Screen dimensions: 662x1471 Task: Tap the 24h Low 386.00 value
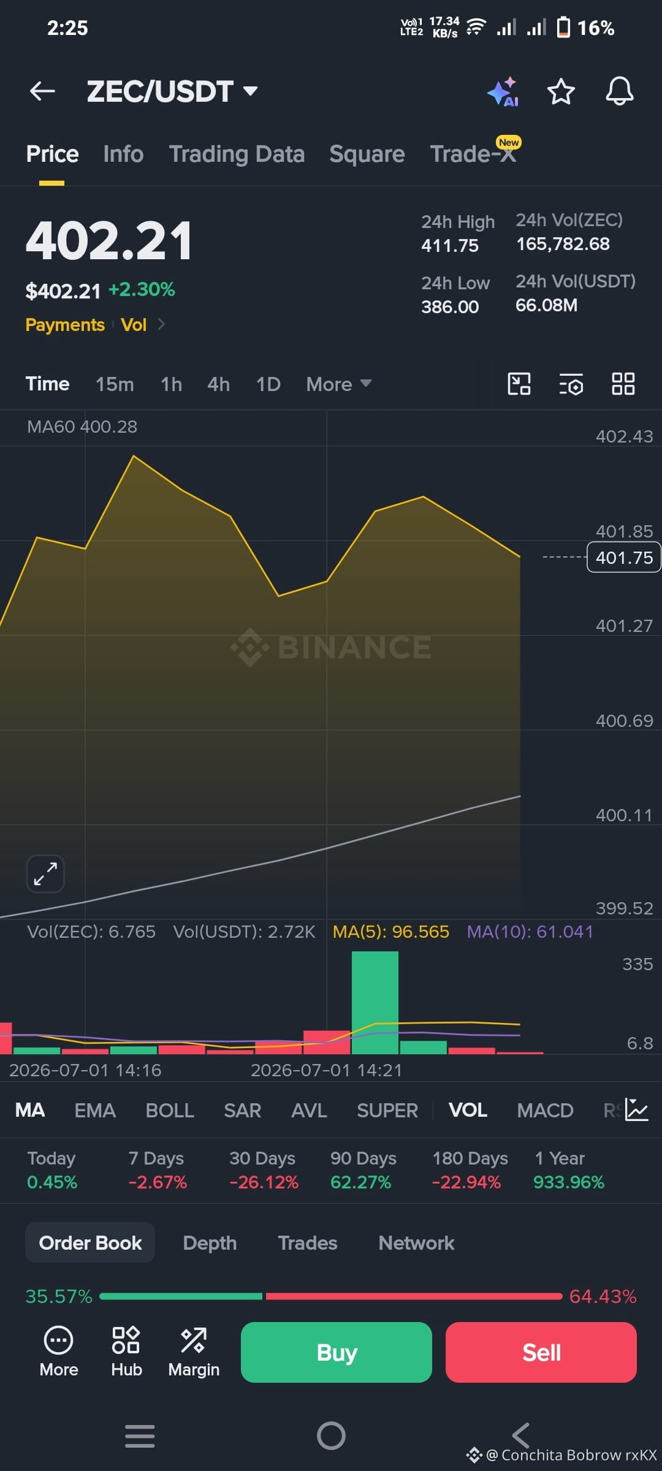(x=450, y=306)
